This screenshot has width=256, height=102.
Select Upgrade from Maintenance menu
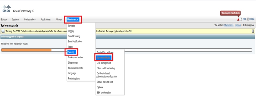[x=71, y=26]
